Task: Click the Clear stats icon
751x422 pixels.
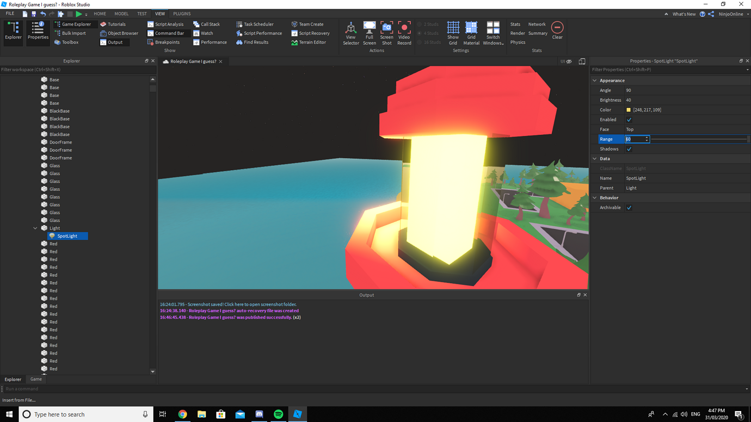Action: pyautogui.click(x=557, y=30)
